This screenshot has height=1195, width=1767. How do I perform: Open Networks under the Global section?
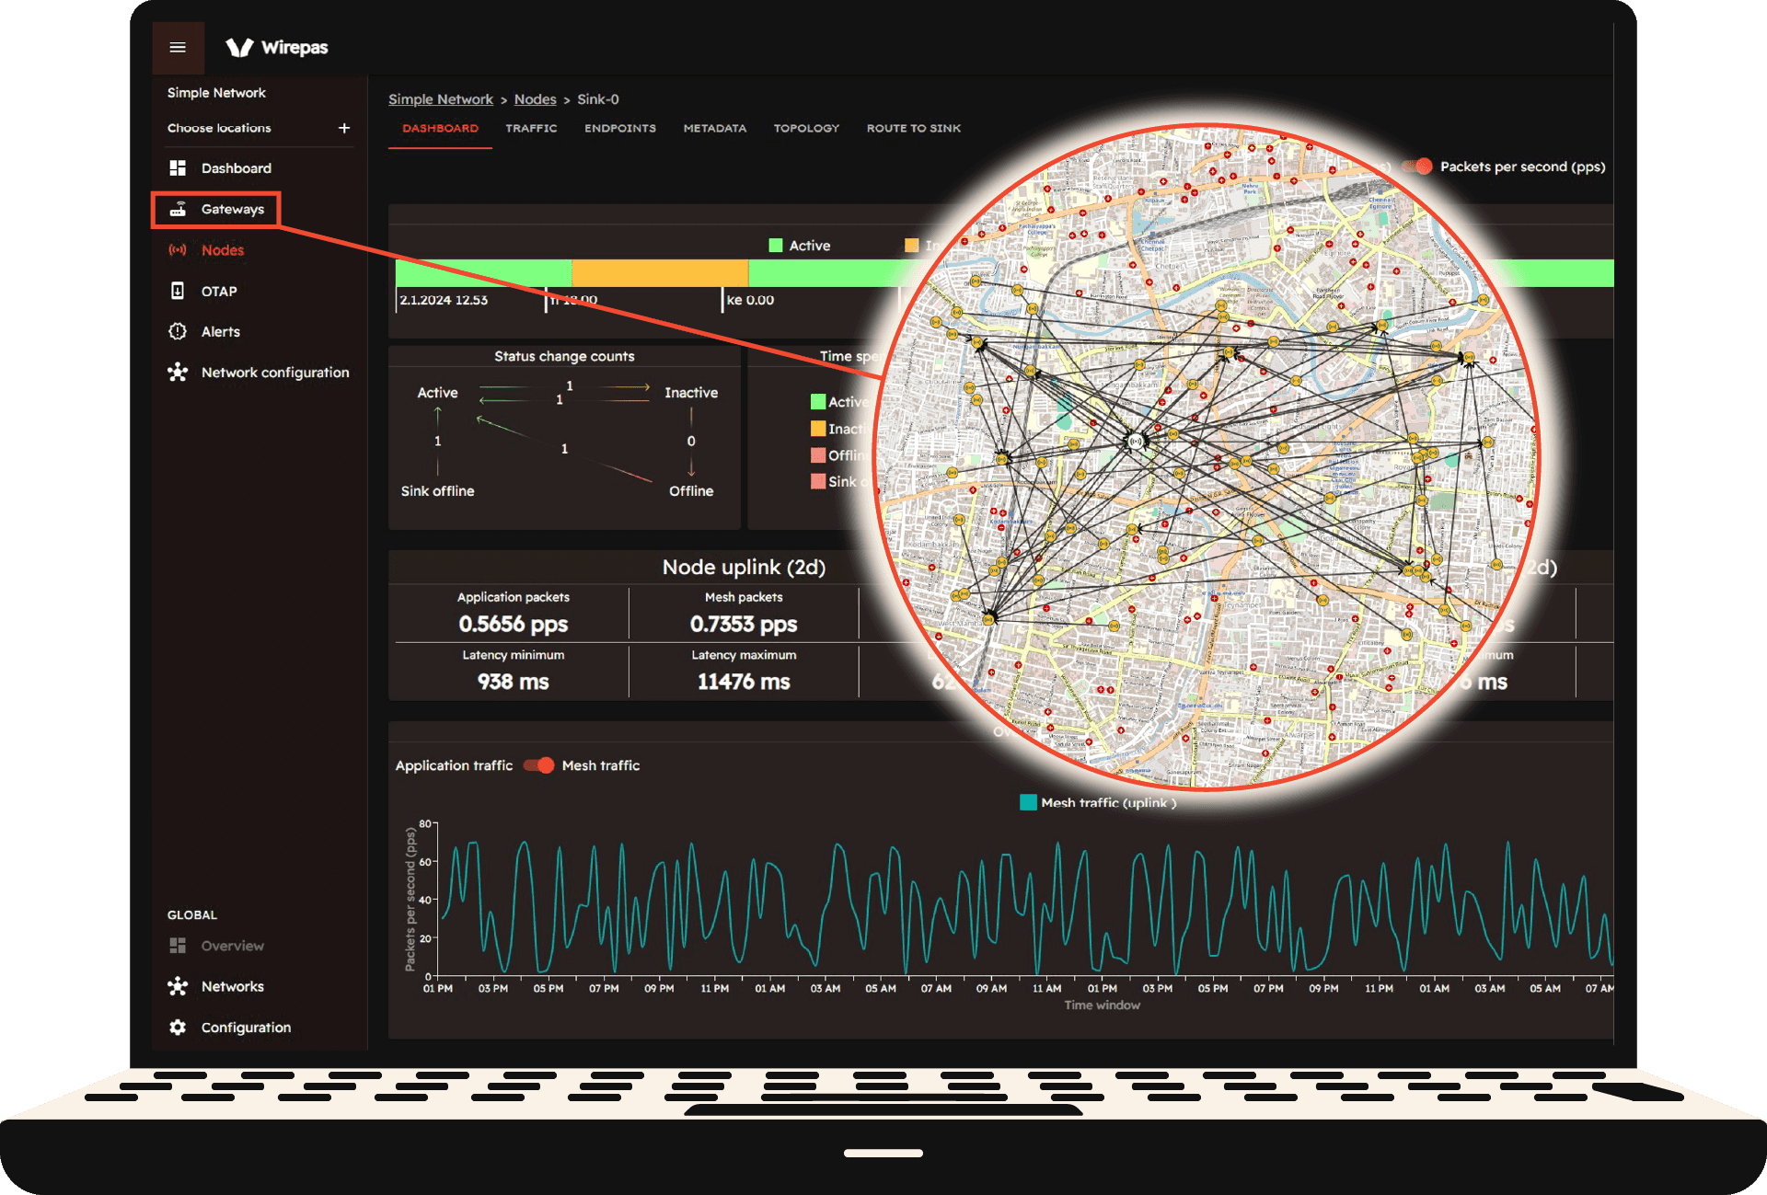coord(178,986)
